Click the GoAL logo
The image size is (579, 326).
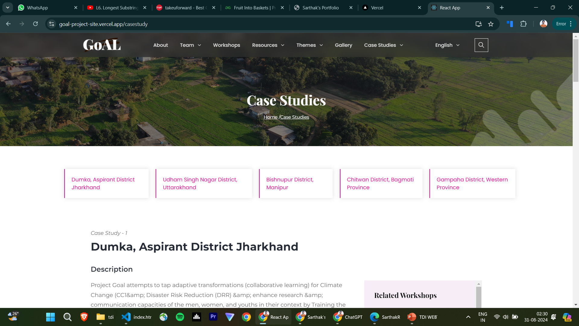pyautogui.click(x=102, y=45)
